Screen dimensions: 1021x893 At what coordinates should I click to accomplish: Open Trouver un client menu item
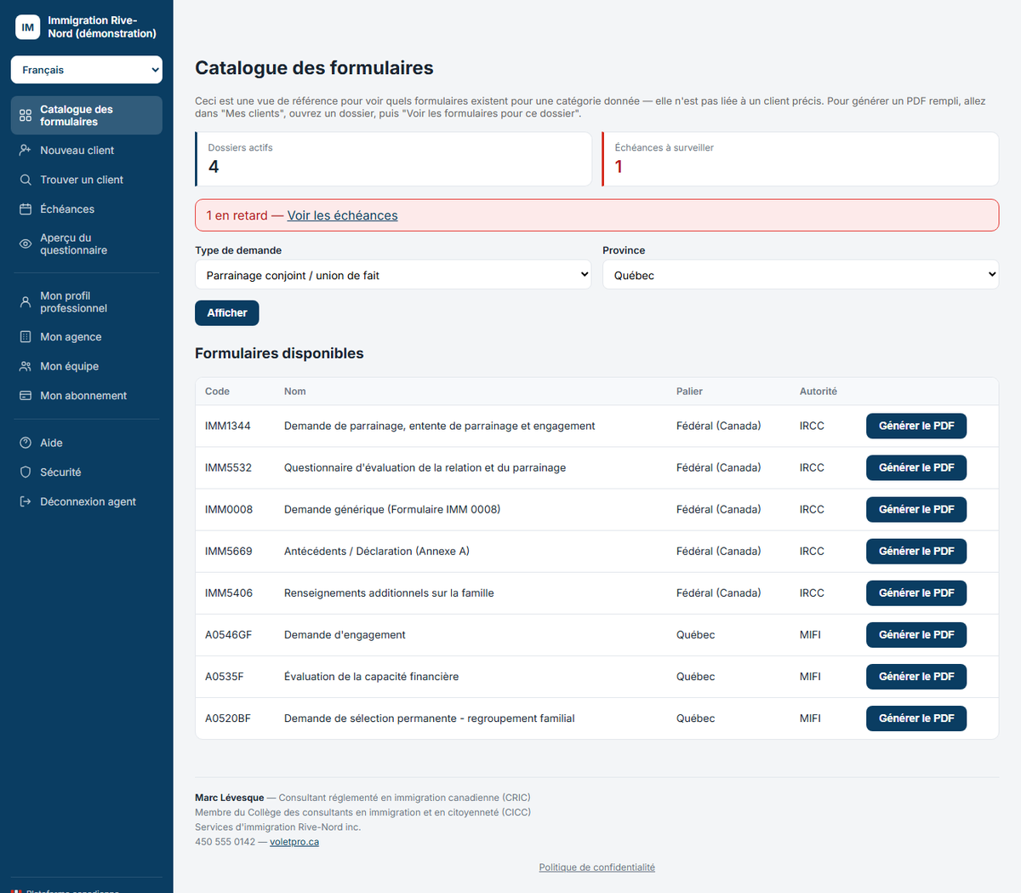(87, 180)
